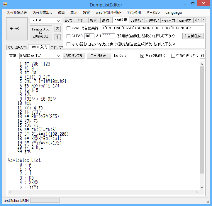Click the horizontal scrollbar track
This screenshot has width=212, height=206.
pos(104,192)
